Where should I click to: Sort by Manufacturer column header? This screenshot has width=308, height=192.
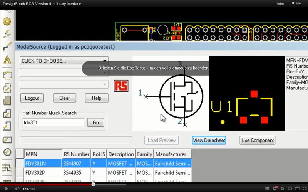(172, 154)
